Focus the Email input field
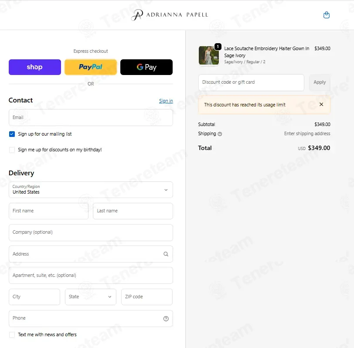 [91, 118]
